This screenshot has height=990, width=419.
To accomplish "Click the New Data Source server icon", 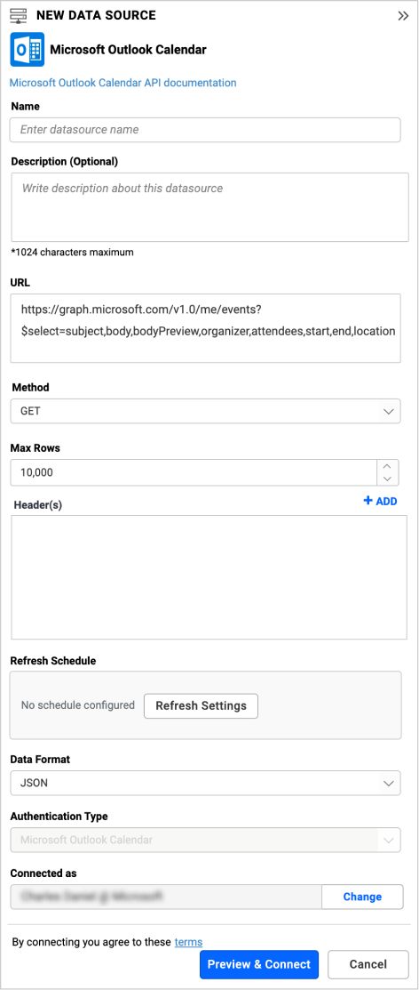I will [19, 16].
